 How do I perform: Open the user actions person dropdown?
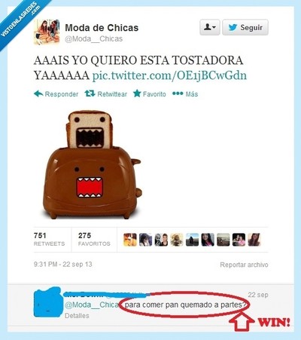pos(210,27)
